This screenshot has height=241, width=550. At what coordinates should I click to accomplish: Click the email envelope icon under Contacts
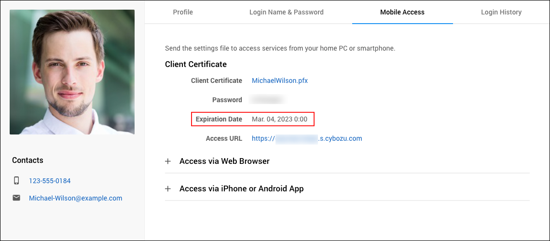[16, 198]
